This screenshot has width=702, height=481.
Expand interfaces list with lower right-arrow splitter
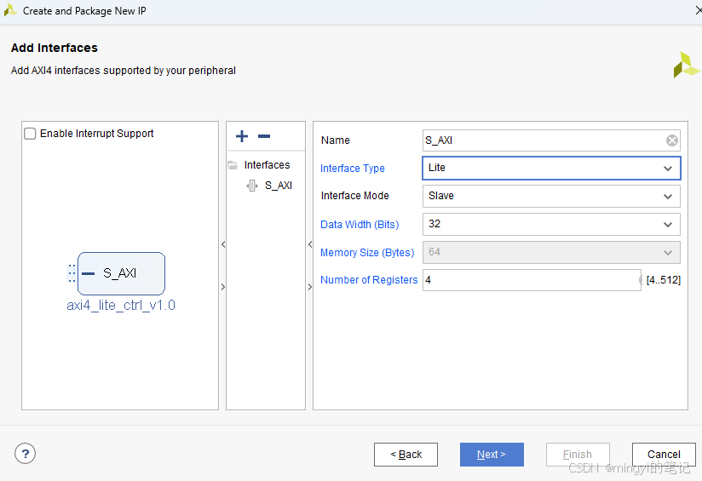pyautogui.click(x=310, y=287)
